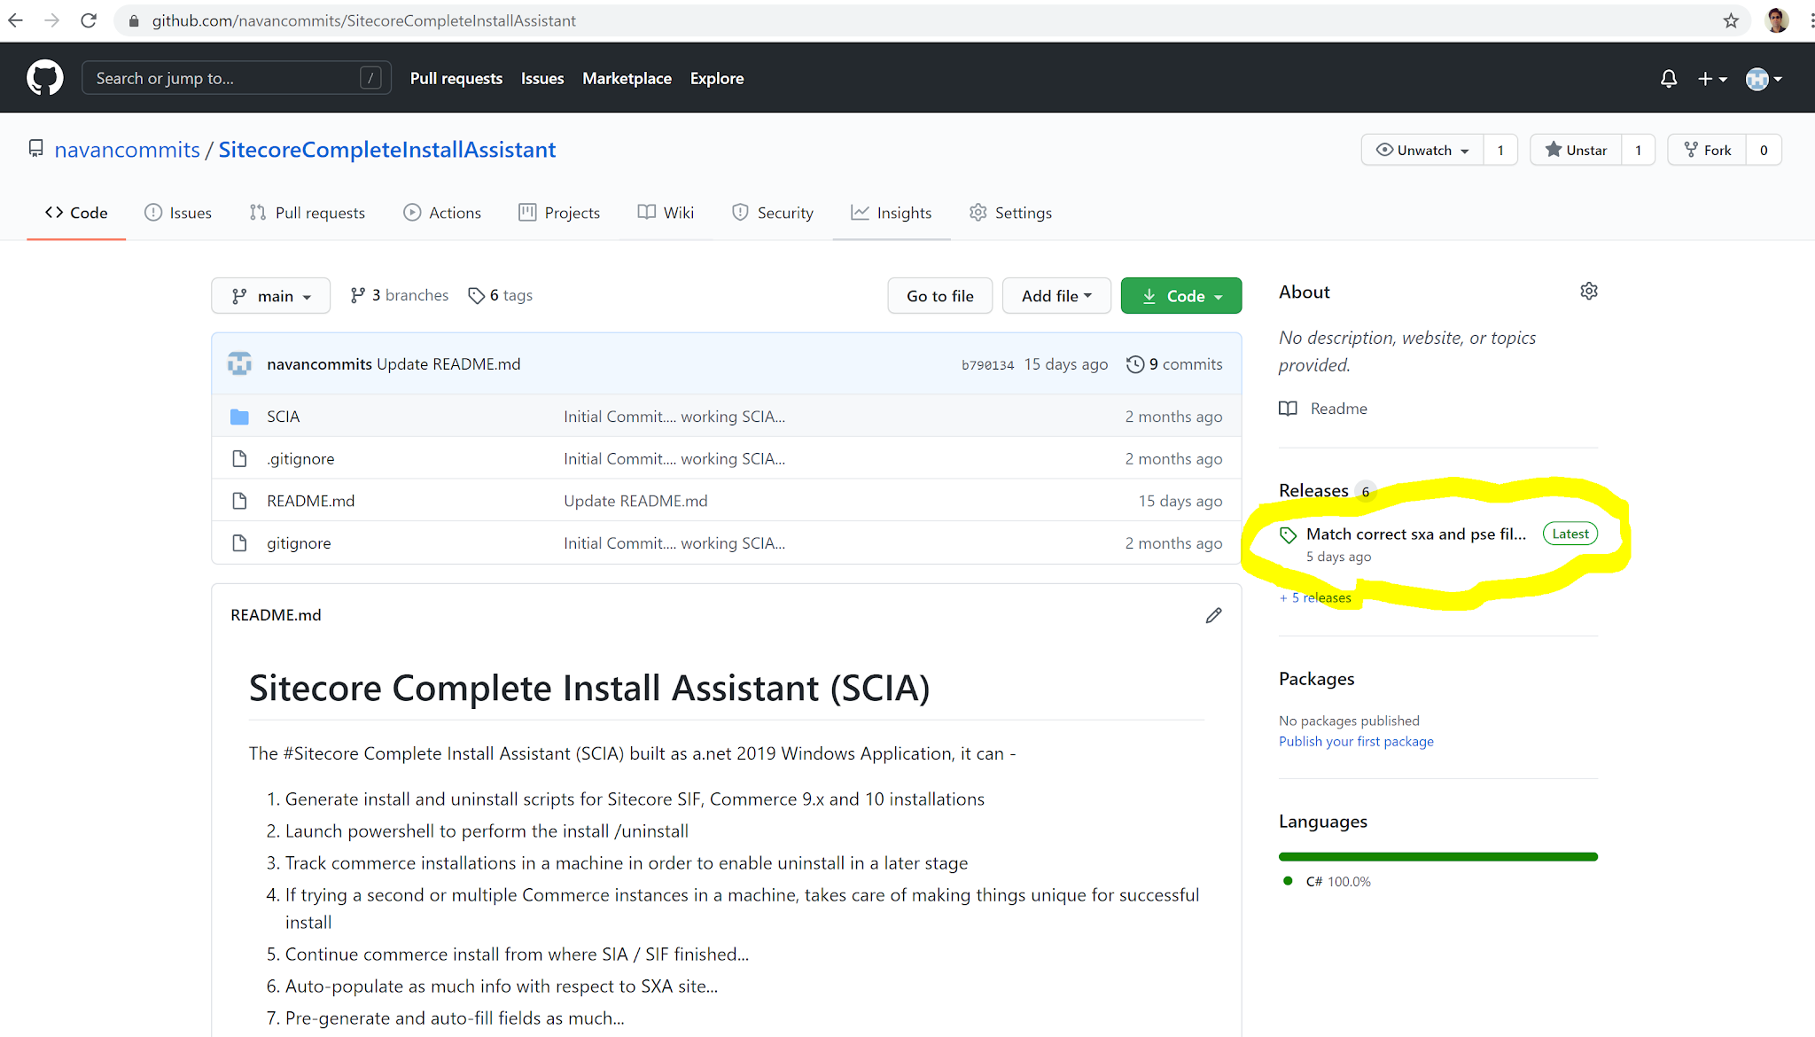1815x1037 pixels.
Task: Open the README.md file
Action: (x=310, y=501)
